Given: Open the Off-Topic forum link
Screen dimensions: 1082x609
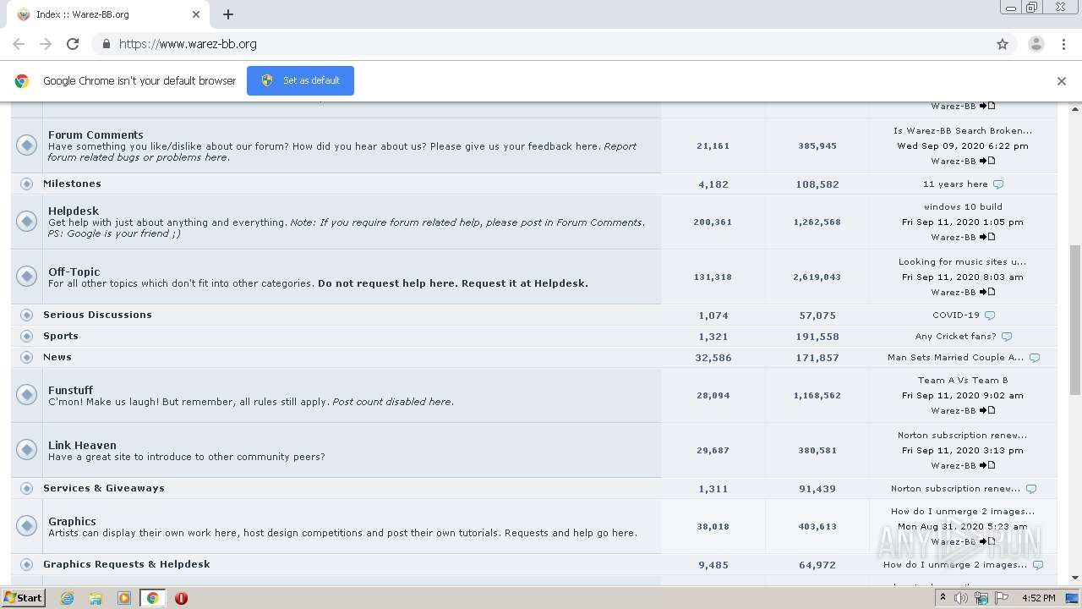Looking at the screenshot, I should click(x=74, y=272).
